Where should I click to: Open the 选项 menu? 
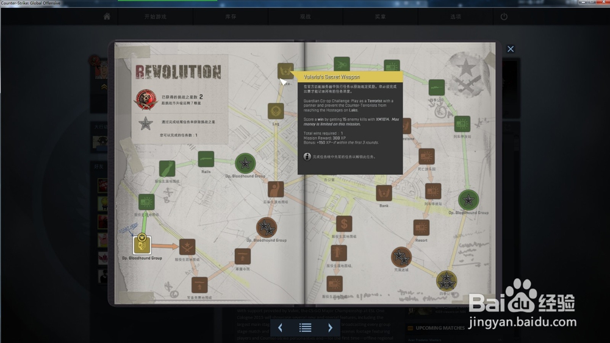[x=456, y=16]
